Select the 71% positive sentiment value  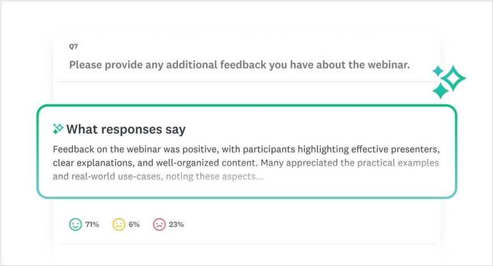[92, 225]
